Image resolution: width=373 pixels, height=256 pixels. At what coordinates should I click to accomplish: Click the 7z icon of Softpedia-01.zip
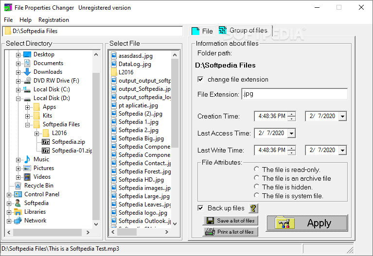(x=46, y=151)
